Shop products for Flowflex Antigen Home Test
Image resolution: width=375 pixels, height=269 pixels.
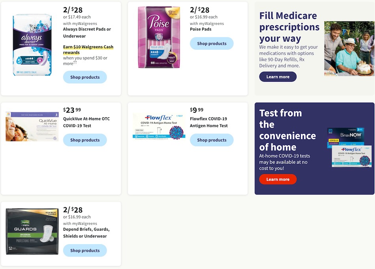[212, 140]
